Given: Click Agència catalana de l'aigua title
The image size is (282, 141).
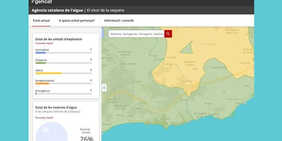Looking at the screenshot, I should (57, 10).
